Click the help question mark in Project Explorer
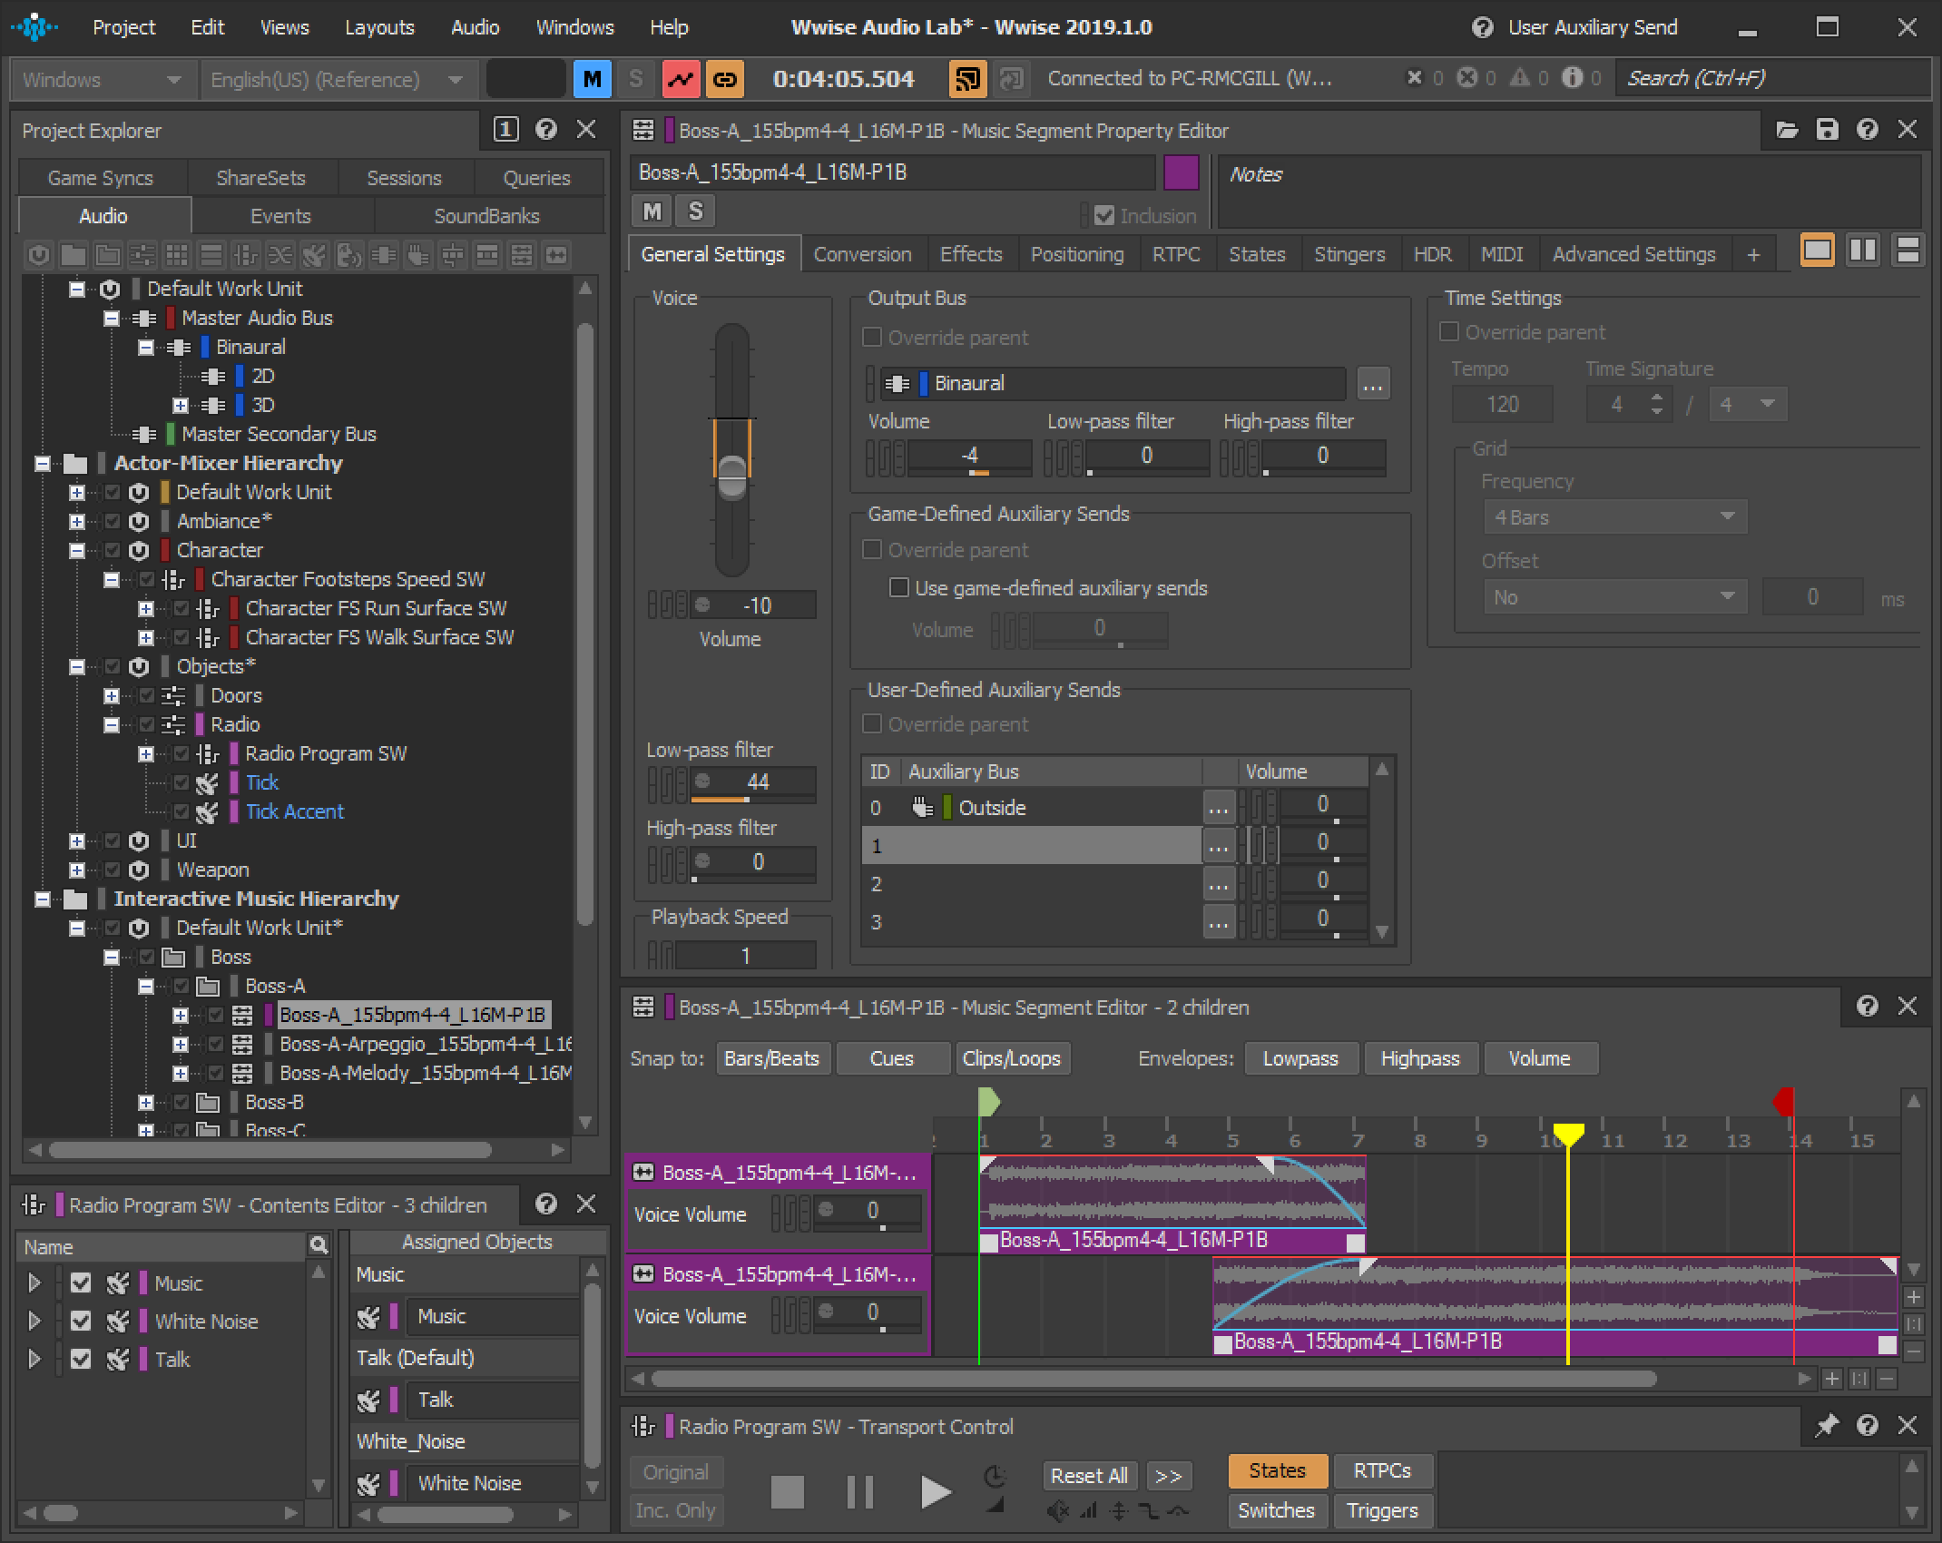1942x1543 pixels. point(545,130)
